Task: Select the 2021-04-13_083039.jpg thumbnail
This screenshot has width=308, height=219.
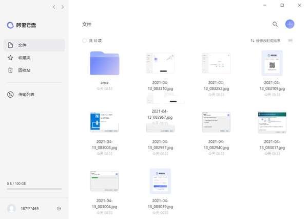Action: 160,180
